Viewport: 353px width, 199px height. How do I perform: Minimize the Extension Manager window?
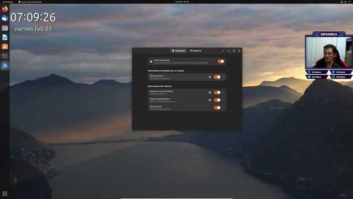[229, 51]
